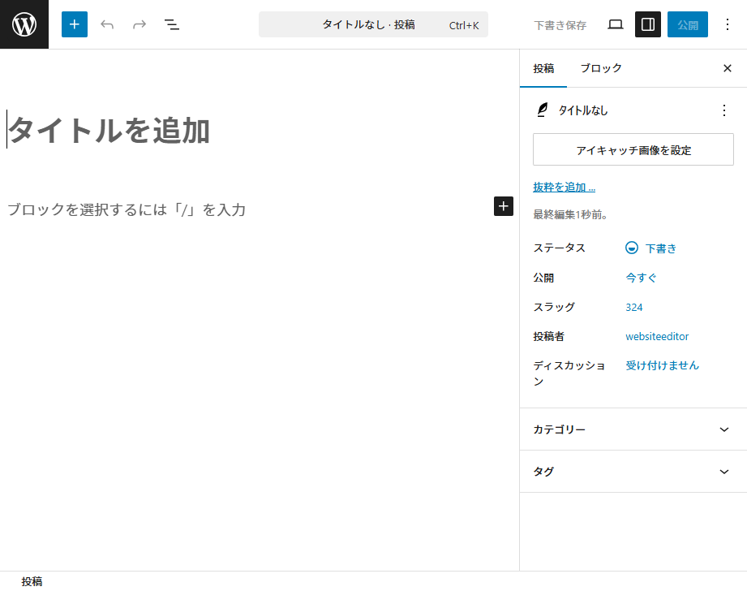Screen dimensions: 747x591
Task: Click the WordPress logo icon
Action: [24, 24]
